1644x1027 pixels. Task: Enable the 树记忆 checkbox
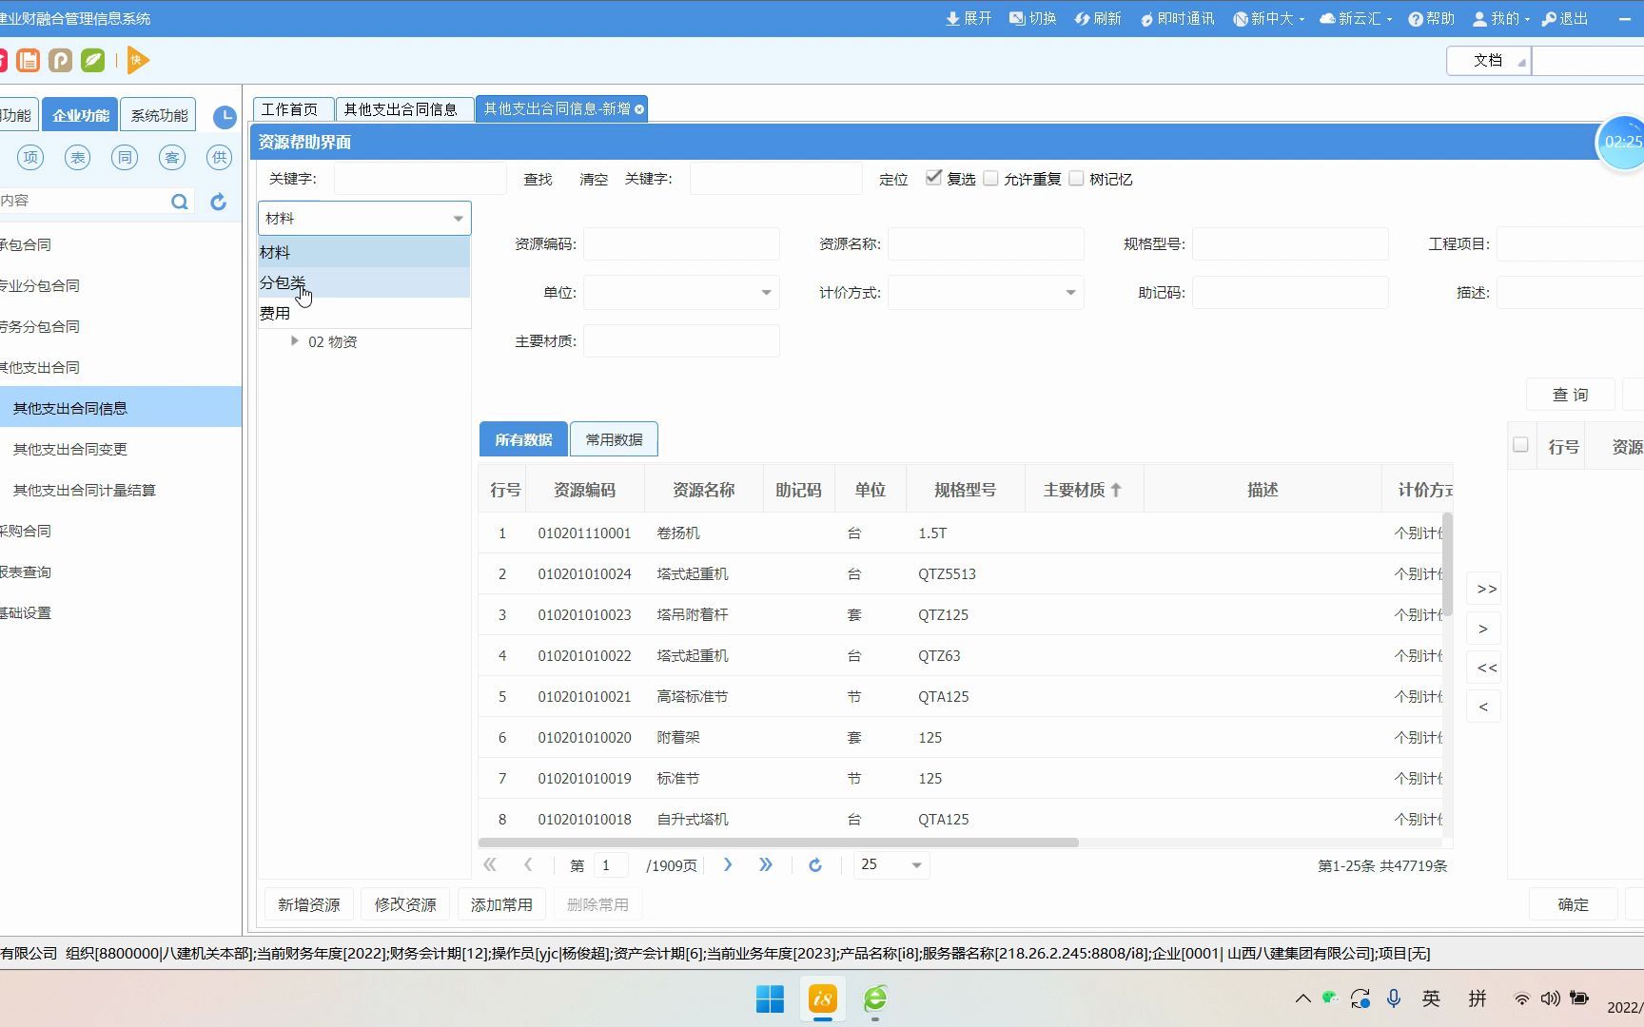(1076, 178)
